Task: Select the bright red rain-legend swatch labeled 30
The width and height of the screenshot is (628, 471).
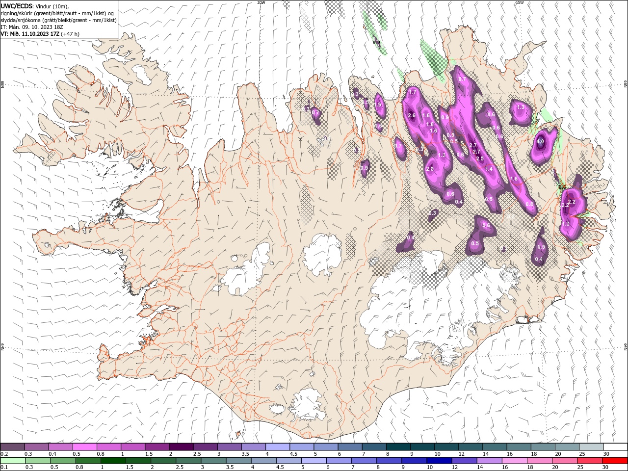Action: [615, 461]
